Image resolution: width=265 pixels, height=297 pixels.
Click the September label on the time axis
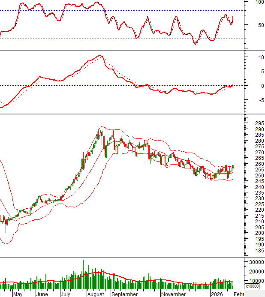124,294
